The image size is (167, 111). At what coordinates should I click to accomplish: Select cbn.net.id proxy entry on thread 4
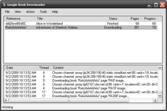pos(81,84)
